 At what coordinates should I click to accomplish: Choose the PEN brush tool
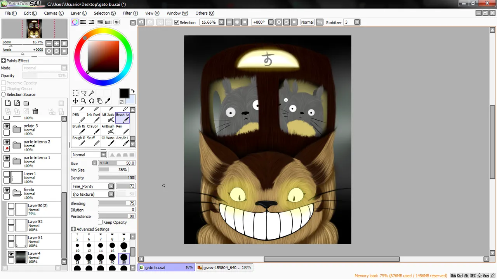click(78, 118)
